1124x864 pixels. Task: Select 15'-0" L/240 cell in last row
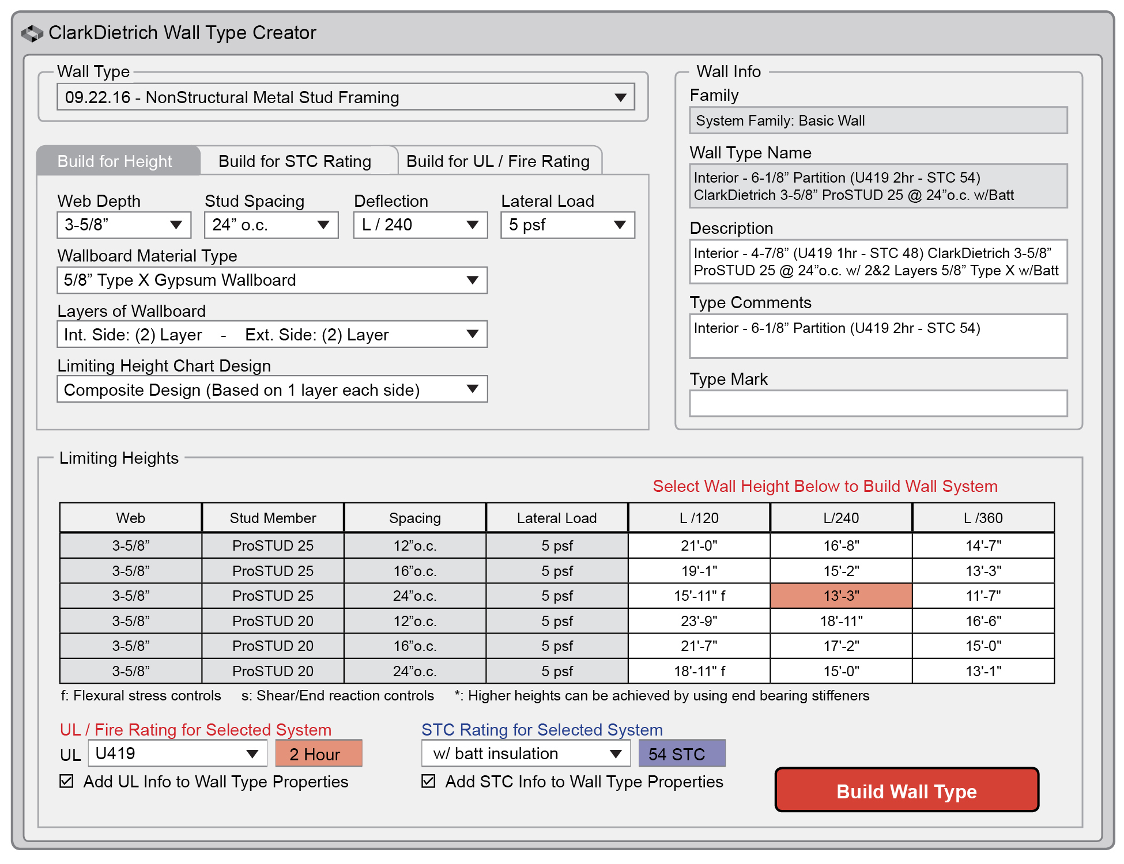(x=841, y=671)
